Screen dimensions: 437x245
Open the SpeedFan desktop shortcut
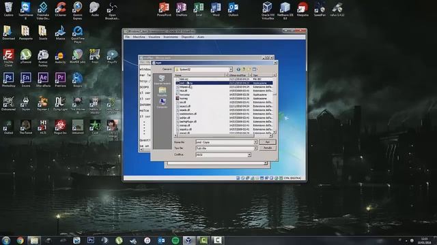(320, 10)
